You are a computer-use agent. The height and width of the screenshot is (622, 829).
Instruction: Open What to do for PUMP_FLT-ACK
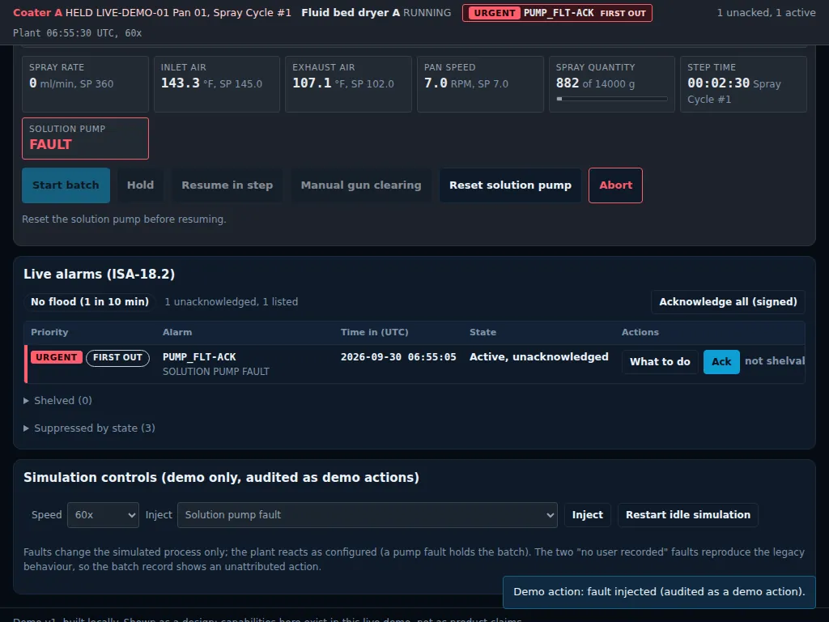(660, 362)
